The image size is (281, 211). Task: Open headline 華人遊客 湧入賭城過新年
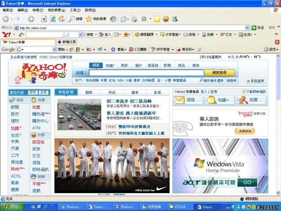pyautogui.click(x=131, y=113)
